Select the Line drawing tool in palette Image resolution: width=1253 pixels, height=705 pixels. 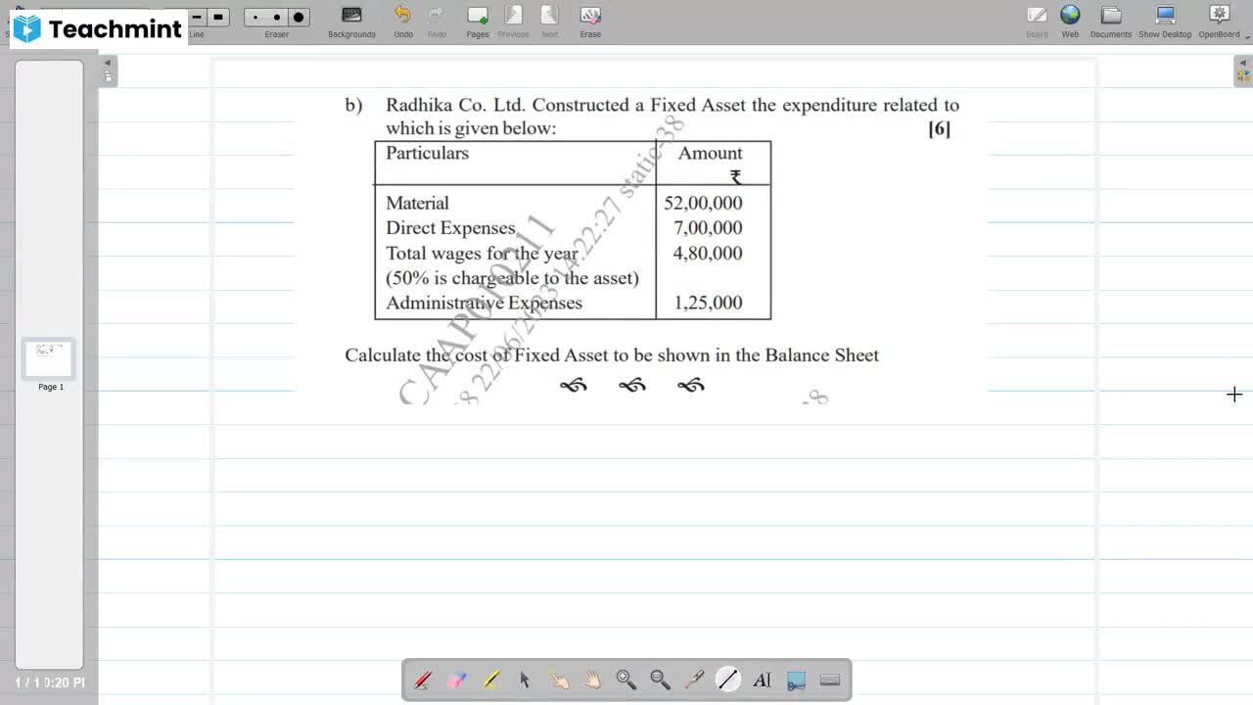coord(728,680)
